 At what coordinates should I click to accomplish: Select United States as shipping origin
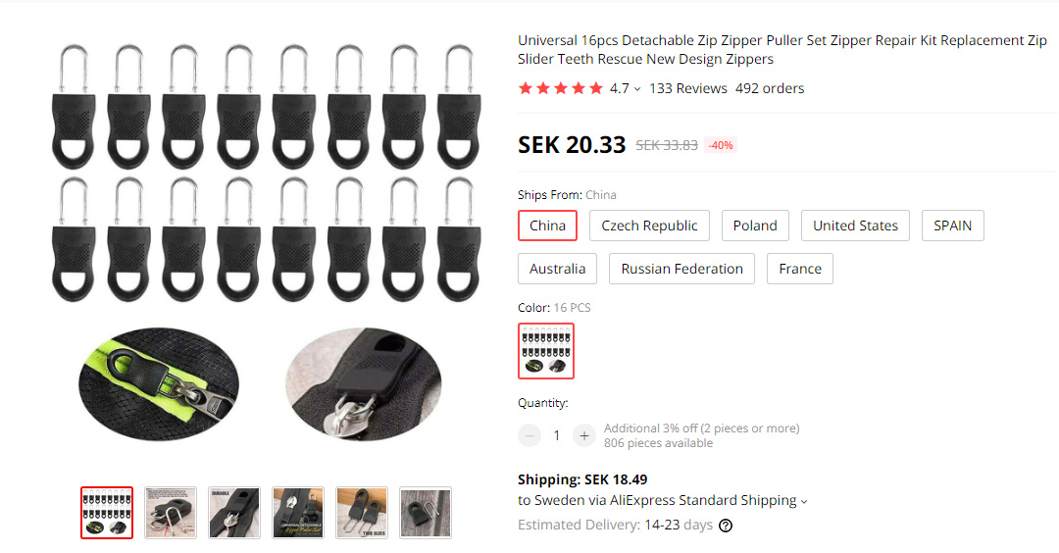pyautogui.click(x=855, y=226)
